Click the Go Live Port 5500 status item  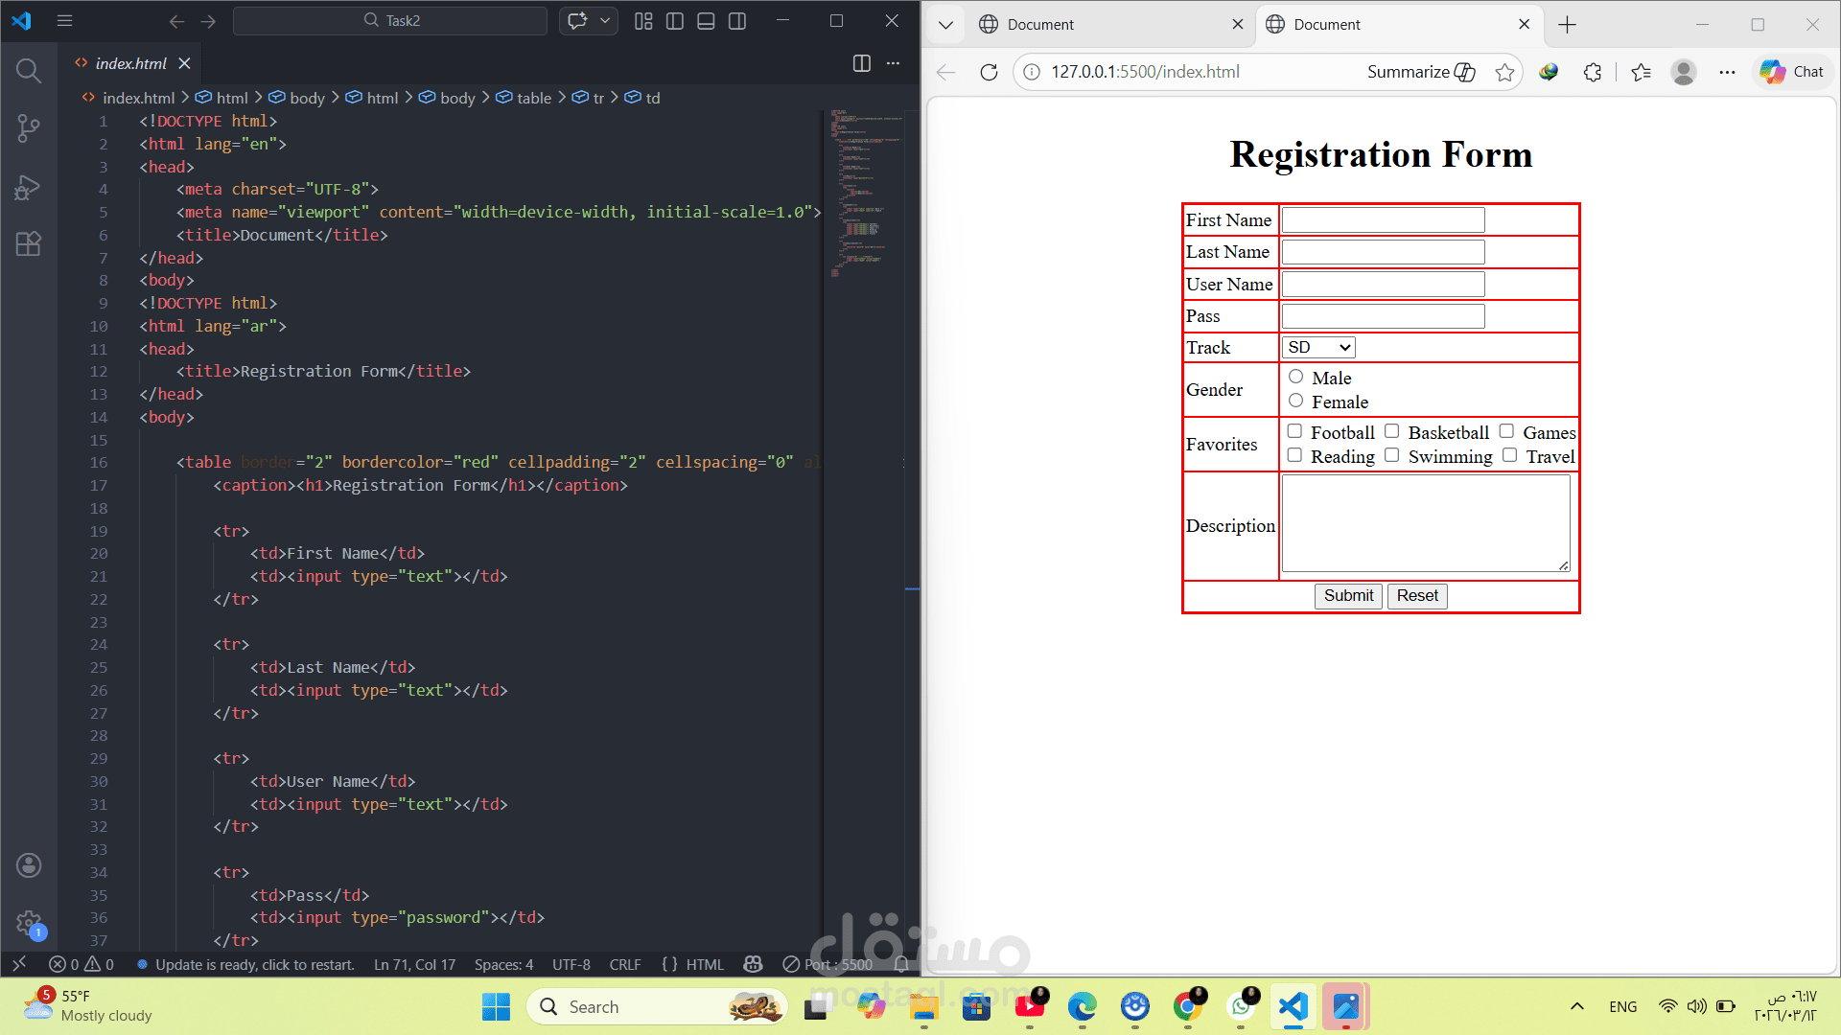[828, 964]
